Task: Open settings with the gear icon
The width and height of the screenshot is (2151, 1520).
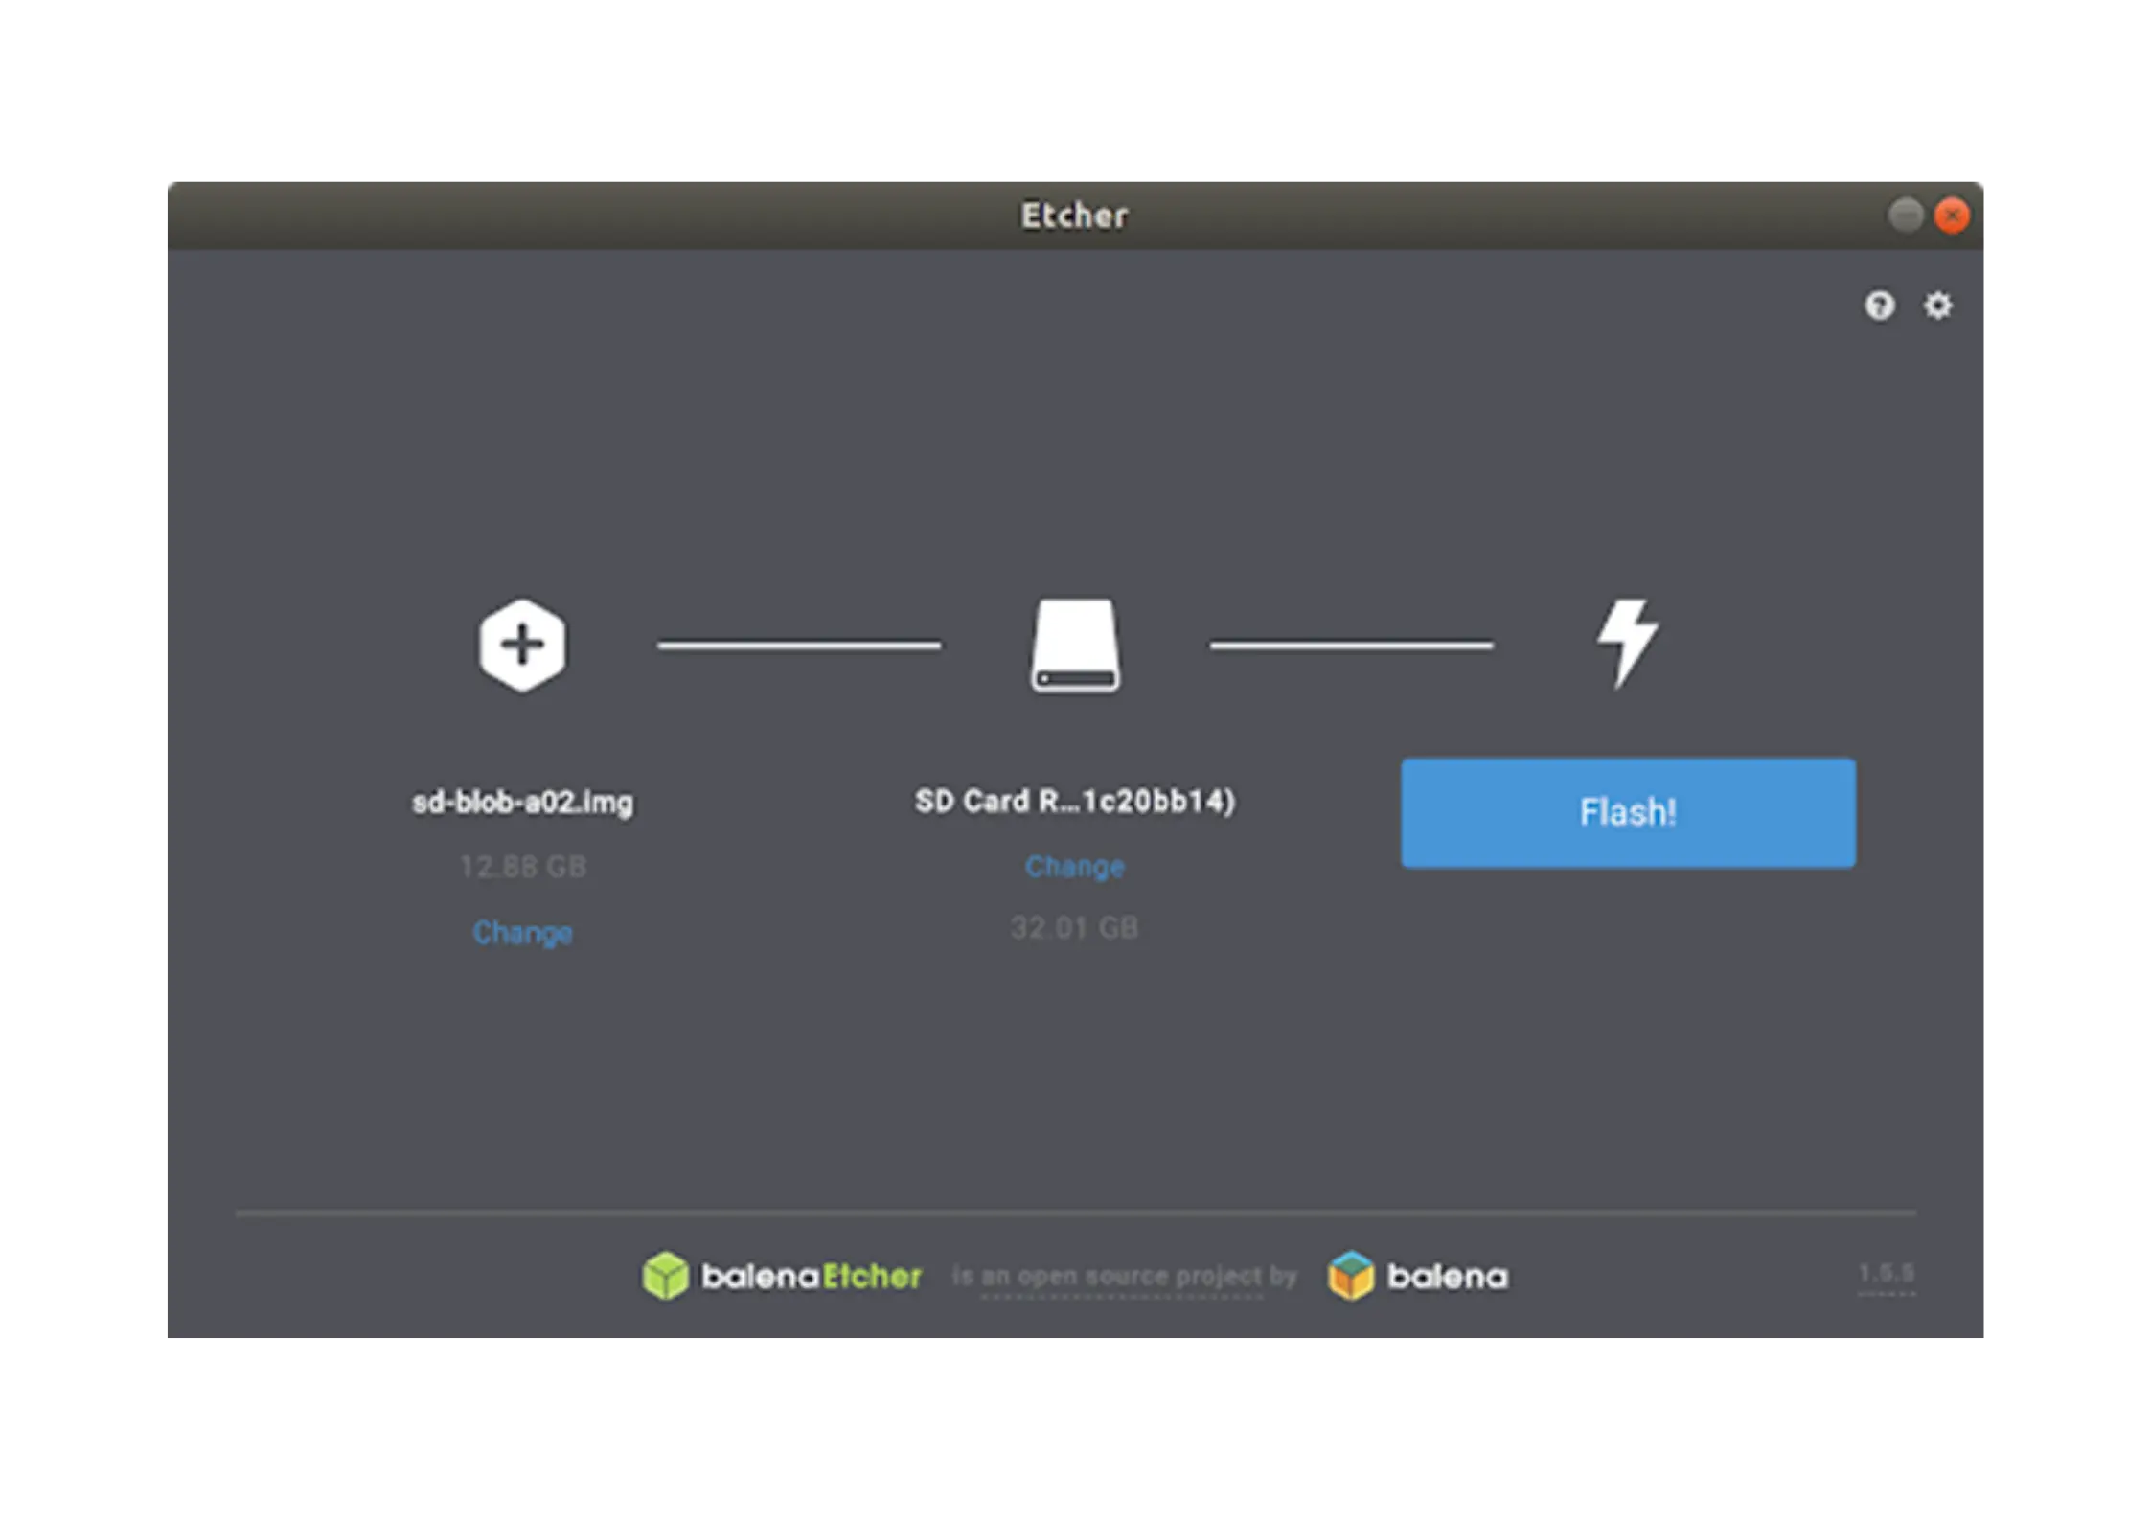Action: [1938, 306]
